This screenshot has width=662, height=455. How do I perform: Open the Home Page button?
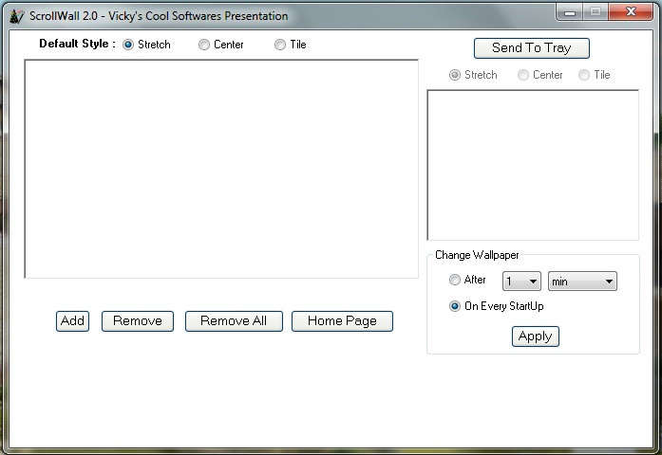point(343,321)
